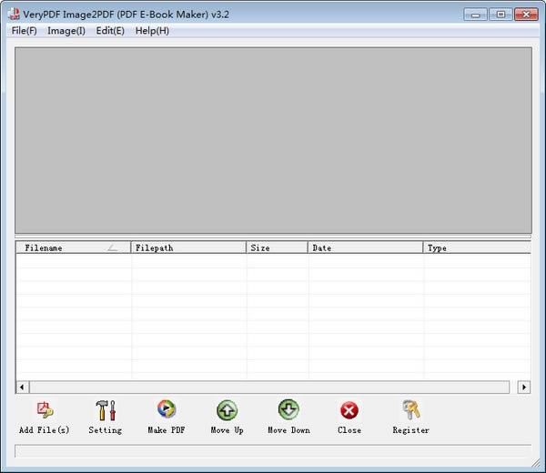Click the green Move Up arrow icon

pyautogui.click(x=227, y=410)
